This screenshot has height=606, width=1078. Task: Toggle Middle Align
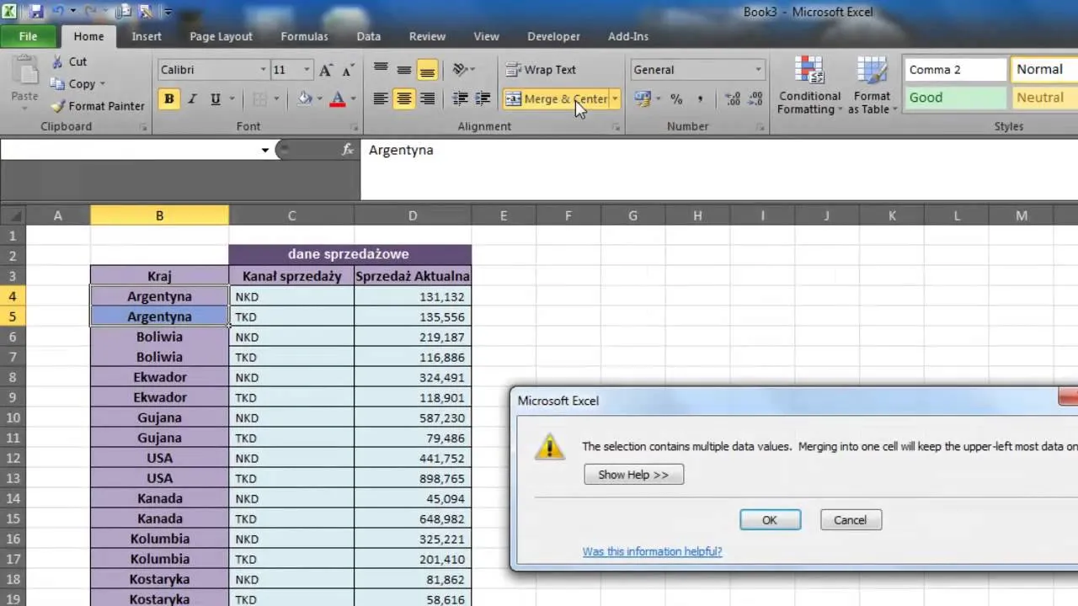(403, 70)
